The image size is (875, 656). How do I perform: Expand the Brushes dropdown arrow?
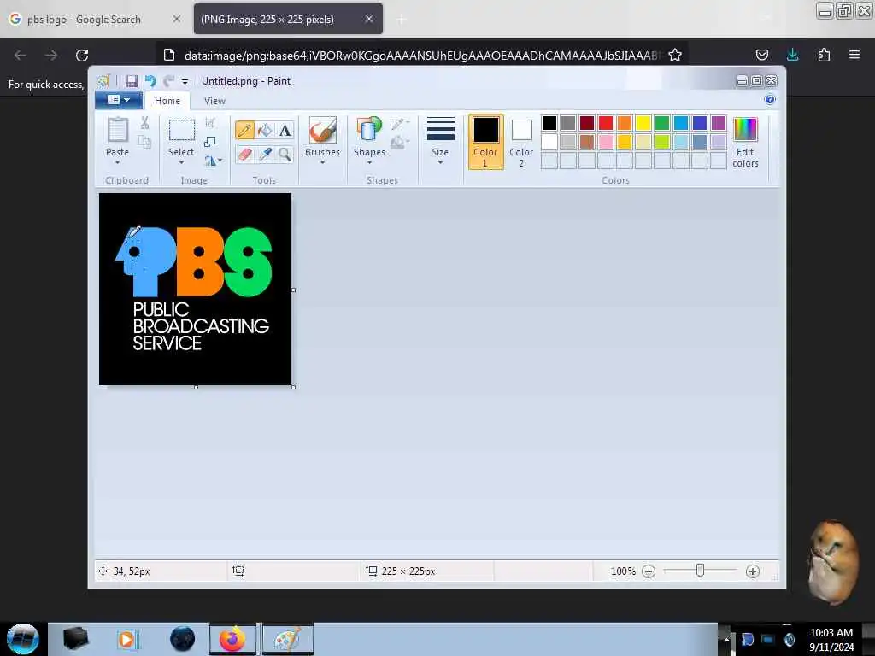pos(322,162)
